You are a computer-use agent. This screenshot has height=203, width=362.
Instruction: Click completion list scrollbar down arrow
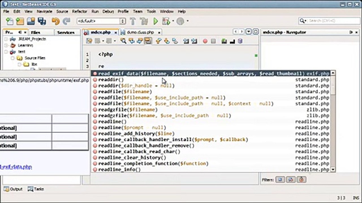pos(333,169)
